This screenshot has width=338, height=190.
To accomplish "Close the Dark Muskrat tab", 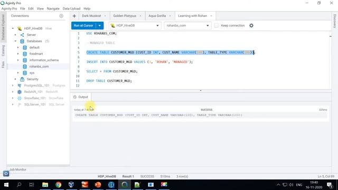I will 105,16.
